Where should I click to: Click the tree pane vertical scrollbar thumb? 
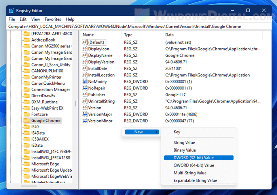75,104
